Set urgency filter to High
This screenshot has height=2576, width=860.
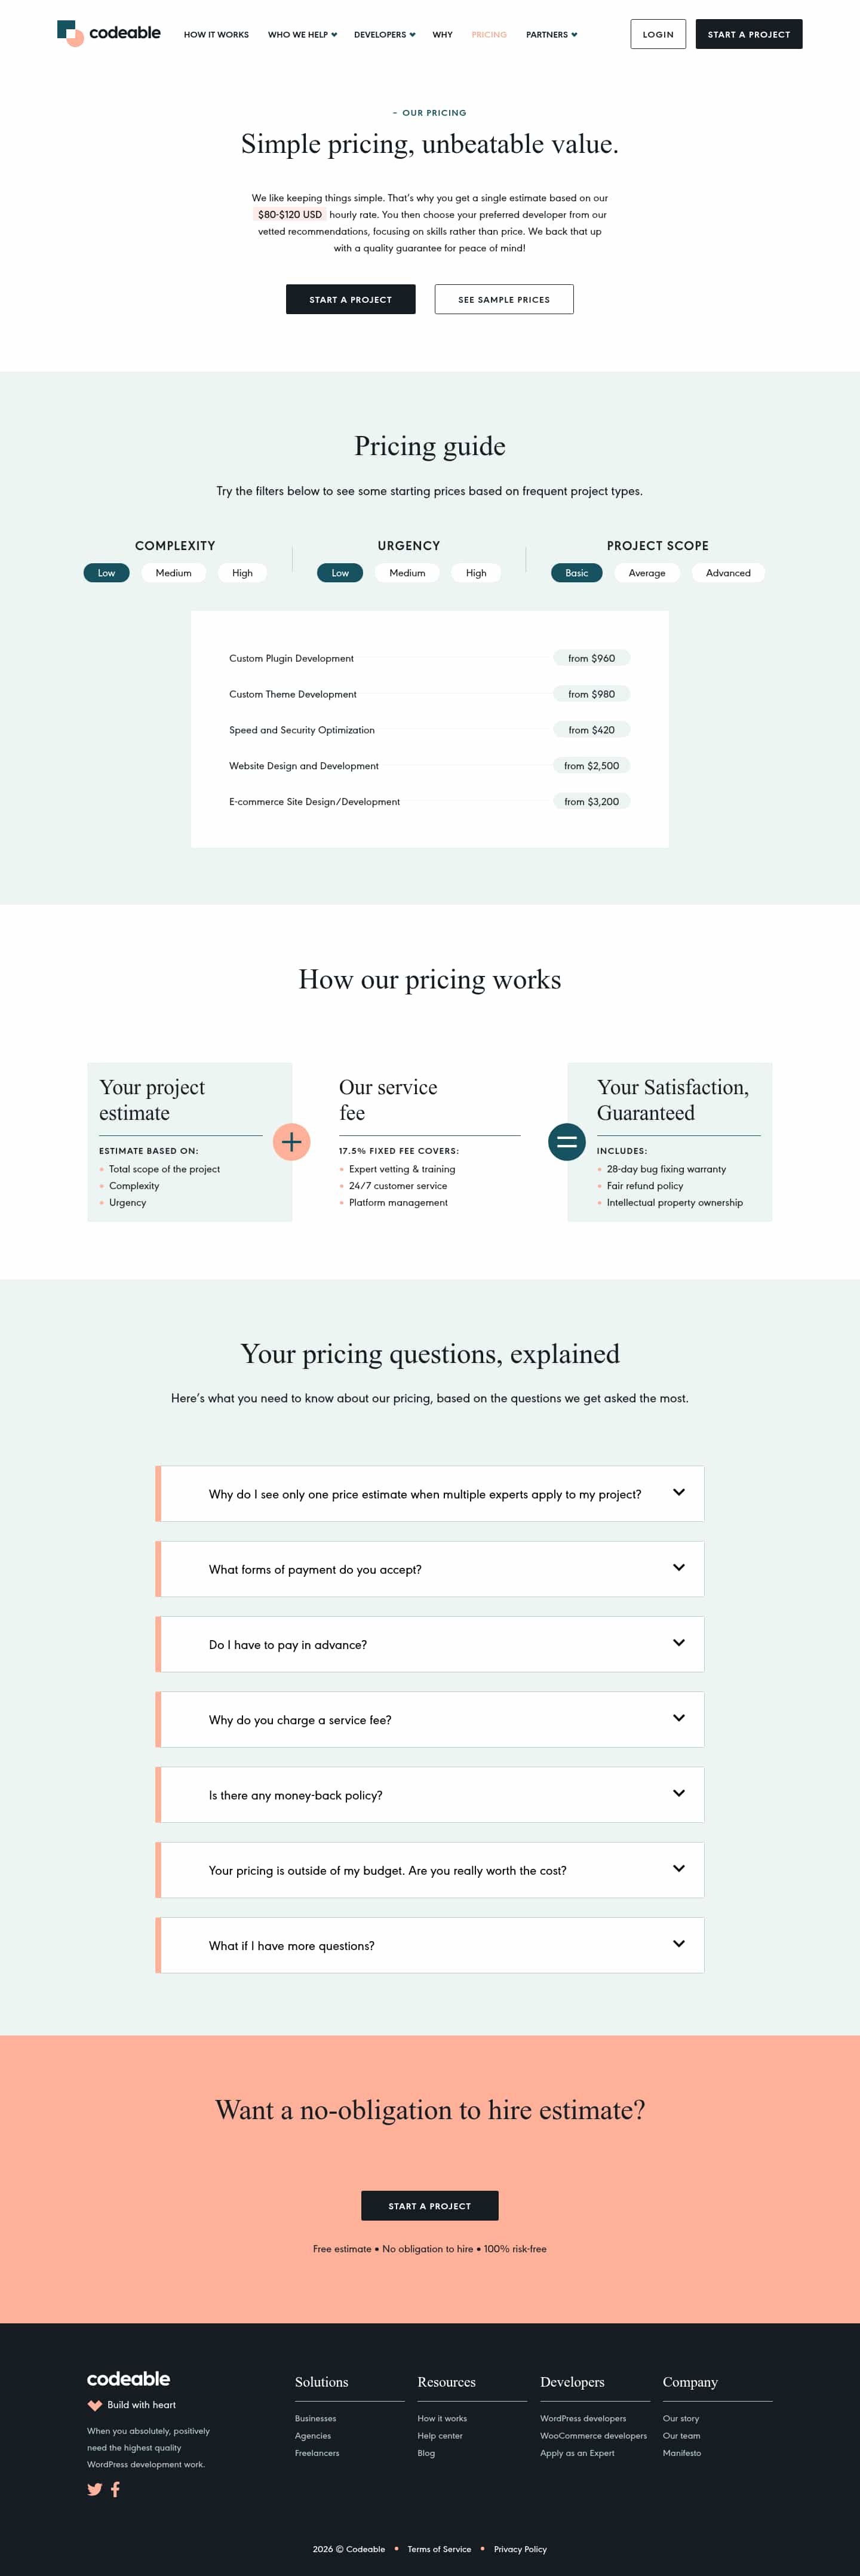click(476, 573)
